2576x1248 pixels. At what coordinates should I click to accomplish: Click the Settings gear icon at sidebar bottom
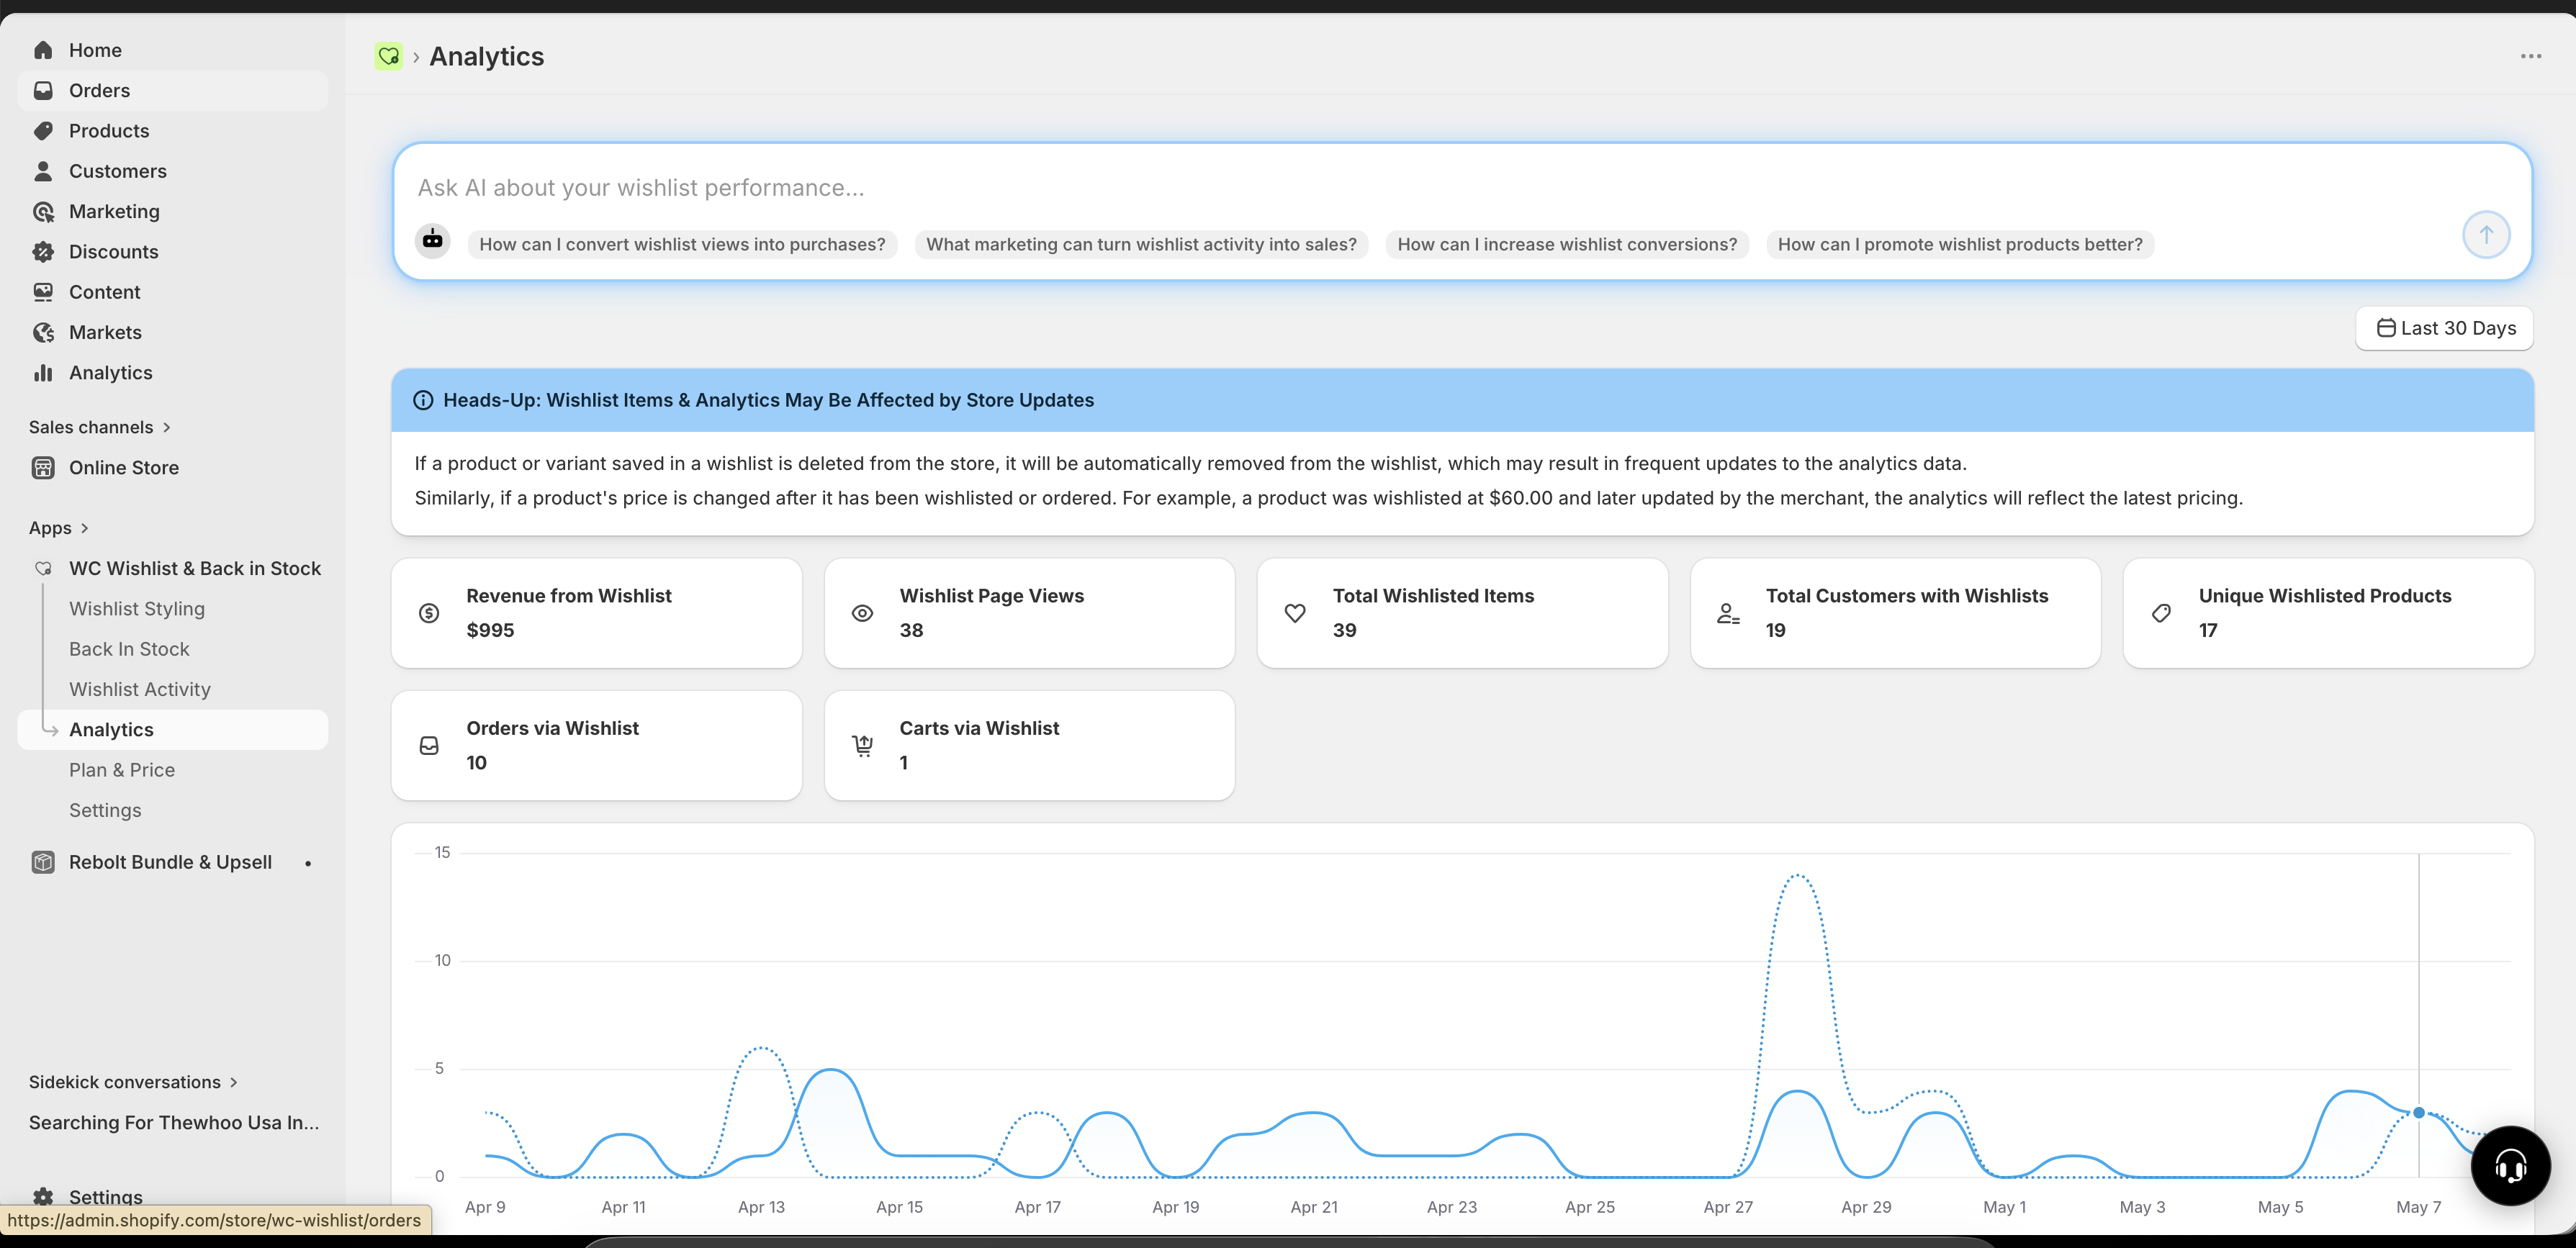[x=43, y=1196]
